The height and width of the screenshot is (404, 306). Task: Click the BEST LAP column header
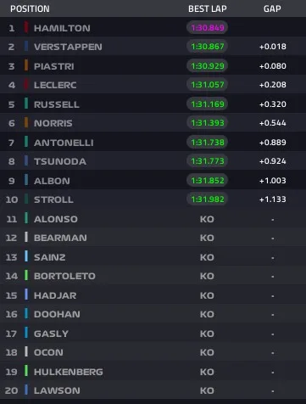coord(208,8)
